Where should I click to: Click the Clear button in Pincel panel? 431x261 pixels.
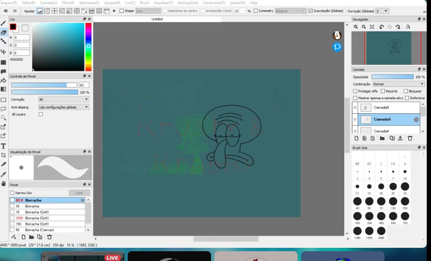point(79,193)
